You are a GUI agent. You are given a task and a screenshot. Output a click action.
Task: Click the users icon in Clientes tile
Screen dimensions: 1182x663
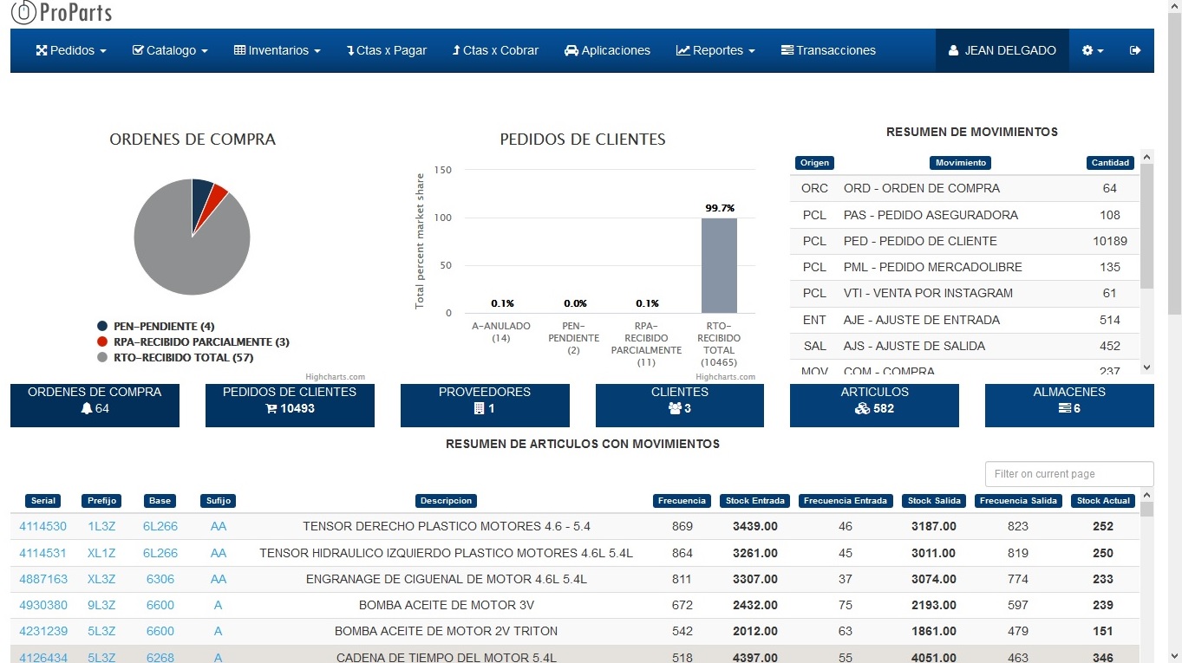click(675, 408)
